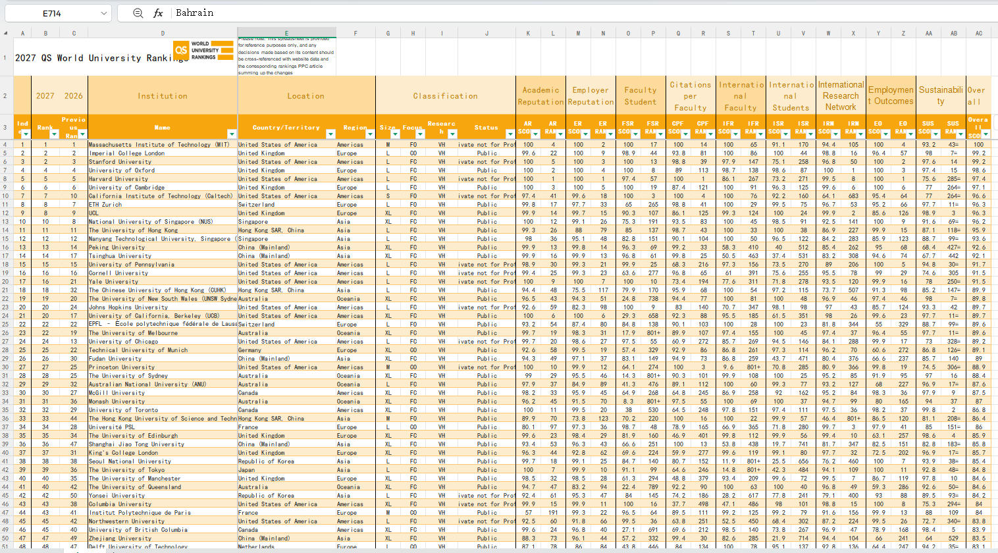Viewport: 998px width, 553px height.
Task: Open the Size column filter dropdown
Action: [395, 134]
